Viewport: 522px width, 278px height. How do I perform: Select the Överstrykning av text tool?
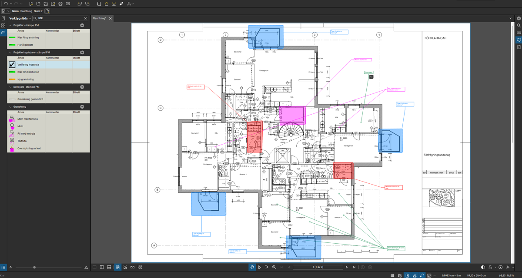click(48, 148)
